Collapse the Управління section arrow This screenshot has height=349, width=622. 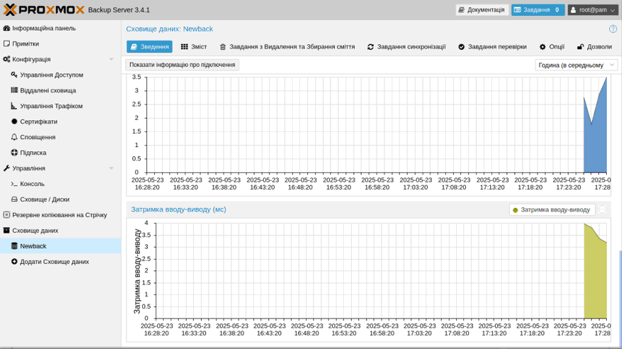pyautogui.click(x=111, y=168)
